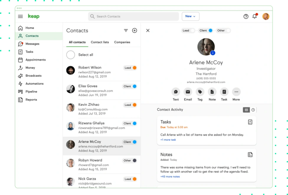Image resolution: width=288 pixels, height=195 pixels.
Task: Open the user profile avatar menu
Action: (x=266, y=17)
